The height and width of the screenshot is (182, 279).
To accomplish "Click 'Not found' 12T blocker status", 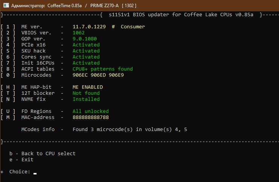I will click(86, 93).
